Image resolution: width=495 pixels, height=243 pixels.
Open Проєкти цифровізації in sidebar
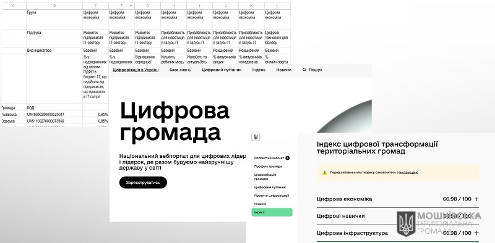[272, 196]
